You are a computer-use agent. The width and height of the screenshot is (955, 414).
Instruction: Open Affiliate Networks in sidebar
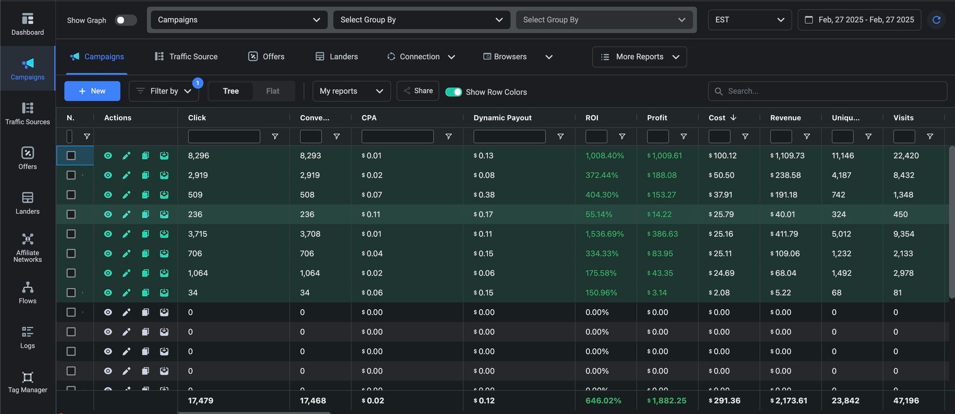28,248
